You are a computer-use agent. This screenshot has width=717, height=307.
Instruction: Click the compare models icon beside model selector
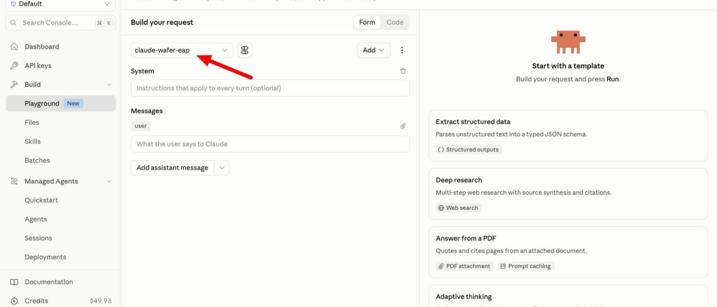tap(245, 50)
